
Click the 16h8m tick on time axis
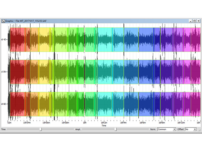[x=162, y=123]
